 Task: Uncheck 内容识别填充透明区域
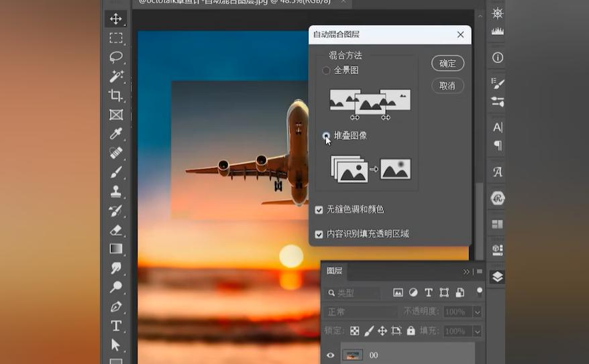pyautogui.click(x=319, y=234)
